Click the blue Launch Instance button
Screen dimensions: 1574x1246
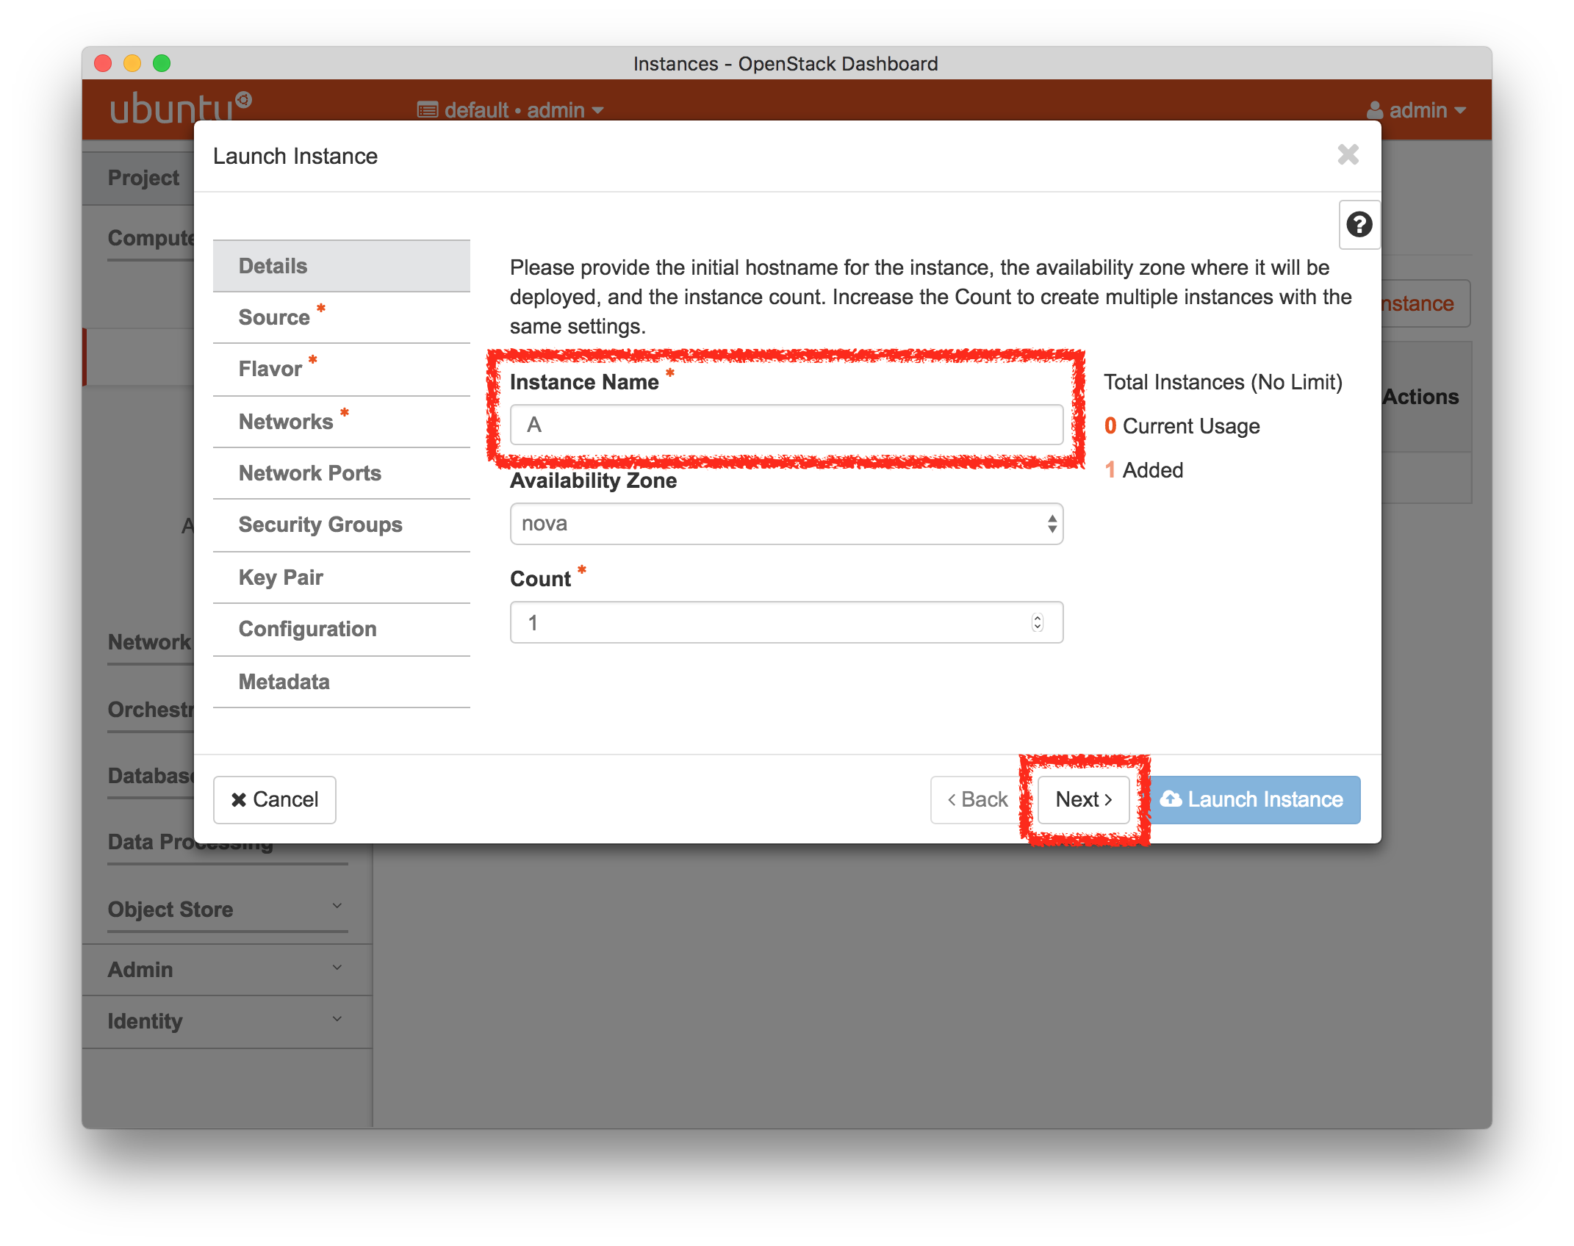point(1254,799)
